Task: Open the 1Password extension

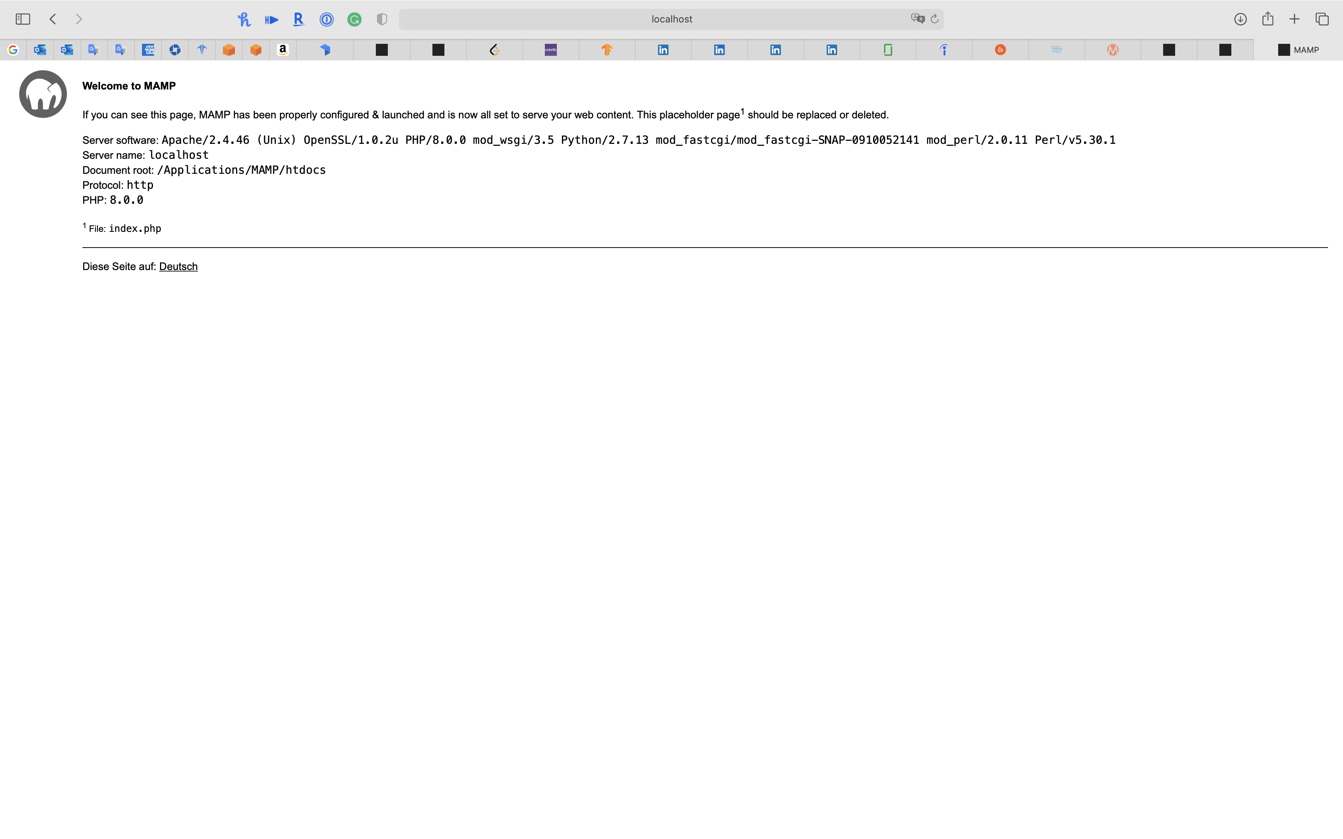Action: click(326, 19)
